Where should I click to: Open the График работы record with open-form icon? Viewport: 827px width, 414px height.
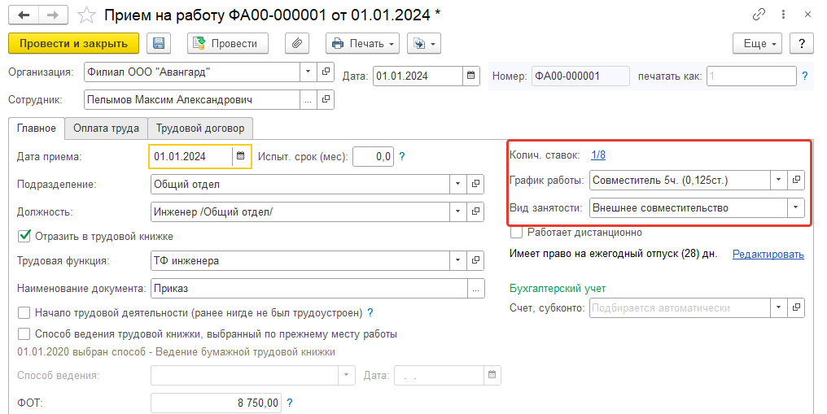pos(796,180)
